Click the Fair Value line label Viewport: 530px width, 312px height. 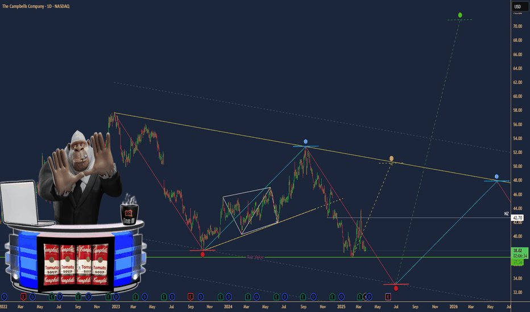(255, 258)
